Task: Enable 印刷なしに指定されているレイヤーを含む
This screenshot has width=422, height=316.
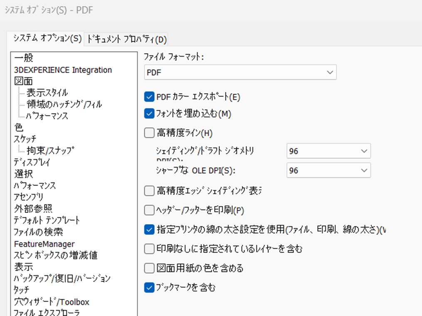Action: click(149, 249)
